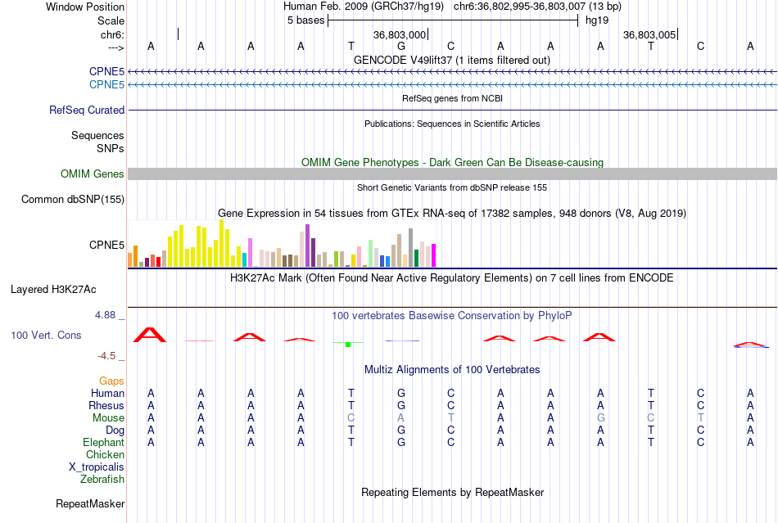Click the Short Genetic Variants dbSNP title

pos(452,187)
